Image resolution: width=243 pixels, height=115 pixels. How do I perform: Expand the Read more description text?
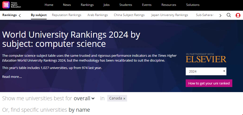(x=12, y=77)
